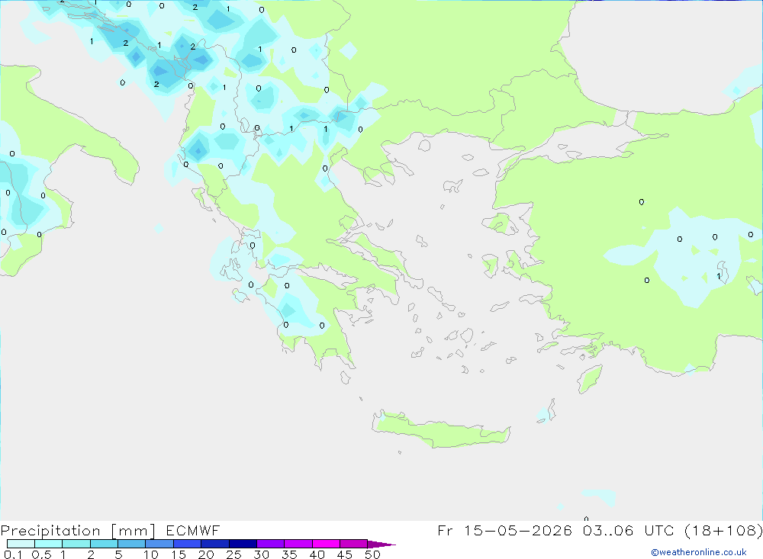
Task: Click the legend scale label '15'
Action: point(179,554)
